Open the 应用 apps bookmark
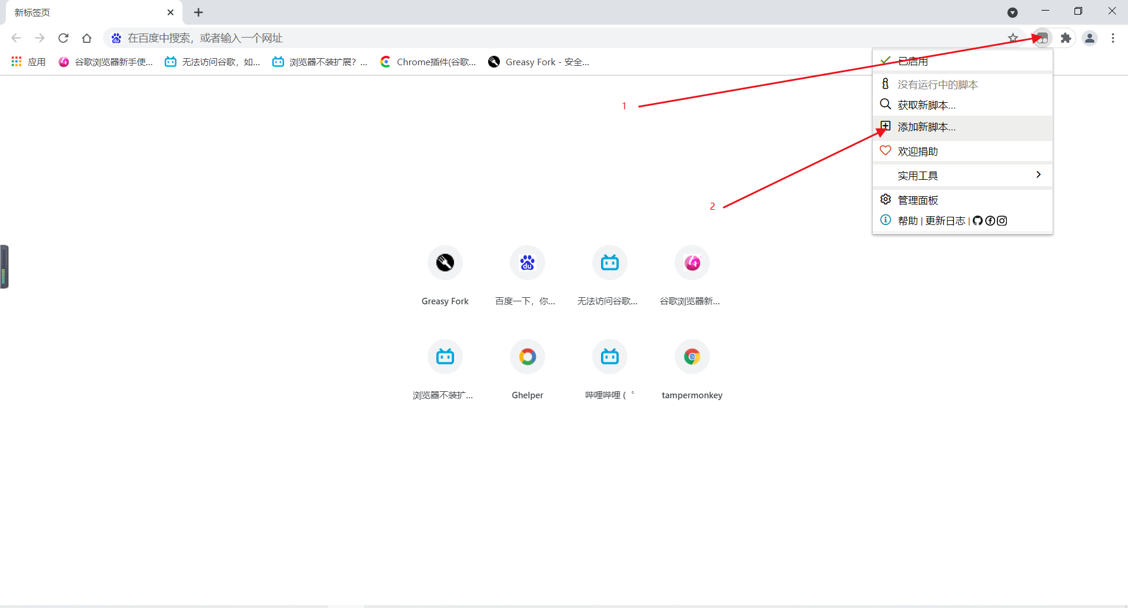 coord(28,62)
